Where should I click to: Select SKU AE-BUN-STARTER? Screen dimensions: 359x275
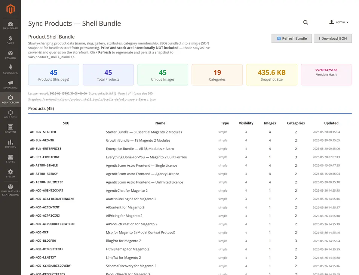coord(43,132)
